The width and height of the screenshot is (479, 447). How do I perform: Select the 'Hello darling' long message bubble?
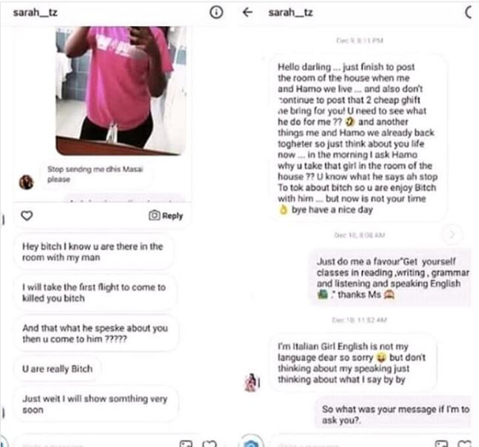point(358,138)
